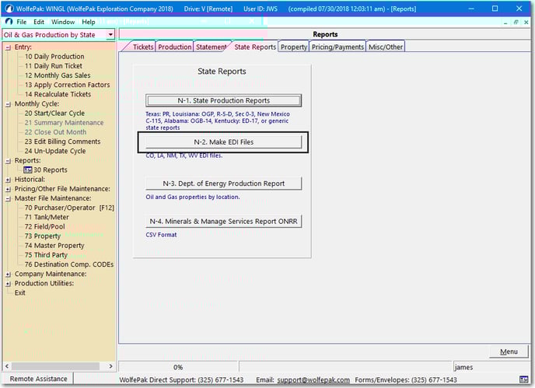Image resolution: width=535 pixels, height=388 pixels.
Task: Minimize the inner Reports child window
Action: click(x=505, y=23)
